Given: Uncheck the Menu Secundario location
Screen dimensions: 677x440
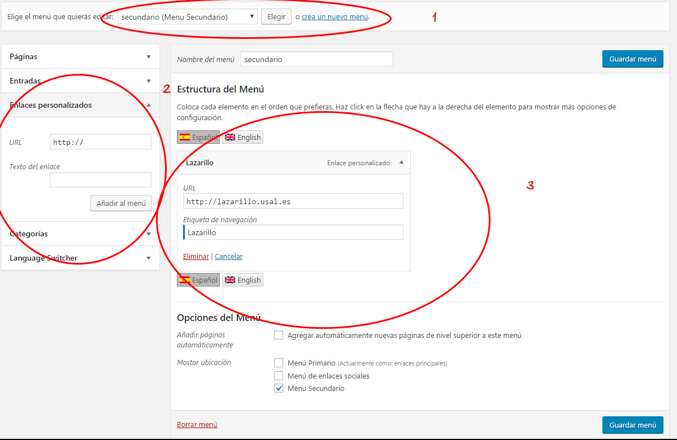Looking at the screenshot, I should pos(279,388).
